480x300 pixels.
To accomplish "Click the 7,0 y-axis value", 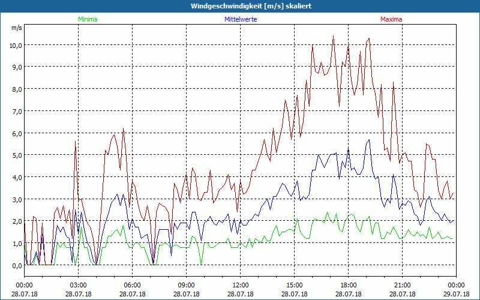I will coord(17,111).
